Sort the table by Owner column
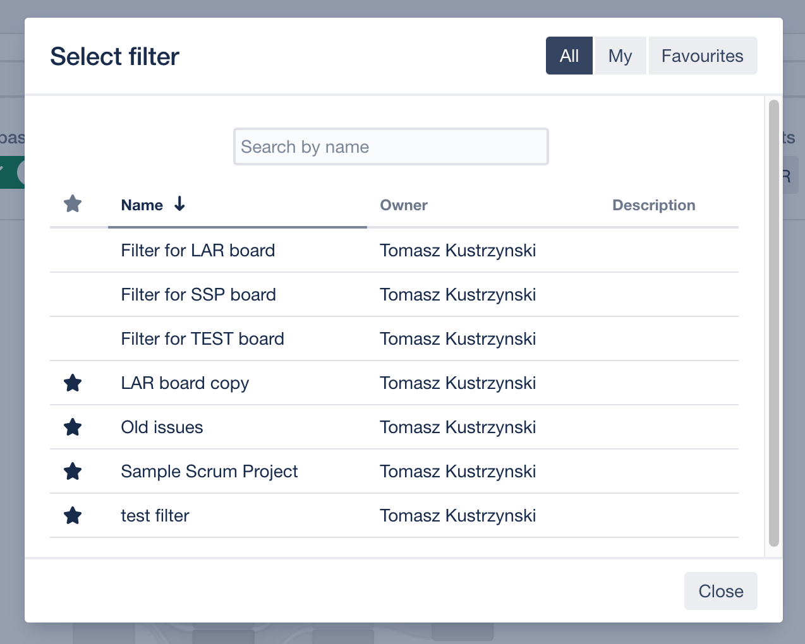Image resolution: width=805 pixels, height=644 pixels. pos(404,205)
